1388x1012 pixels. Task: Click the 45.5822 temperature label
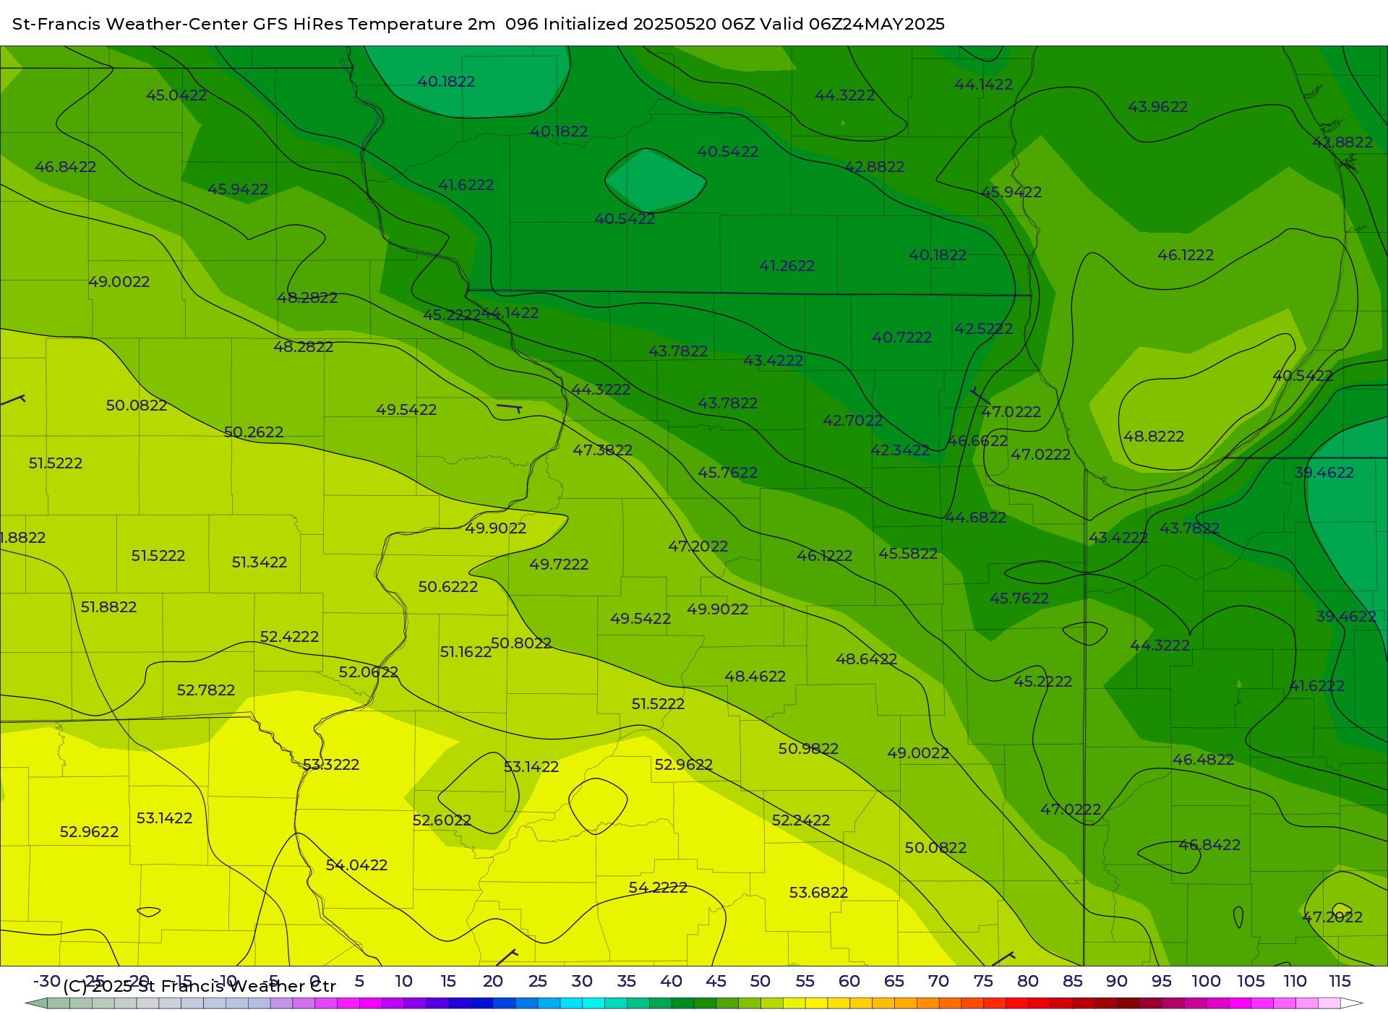(x=908, y=554)
